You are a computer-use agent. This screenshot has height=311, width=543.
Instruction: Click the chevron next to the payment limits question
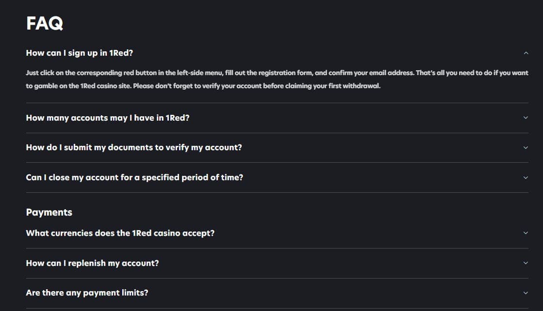[x=526, y=293]
